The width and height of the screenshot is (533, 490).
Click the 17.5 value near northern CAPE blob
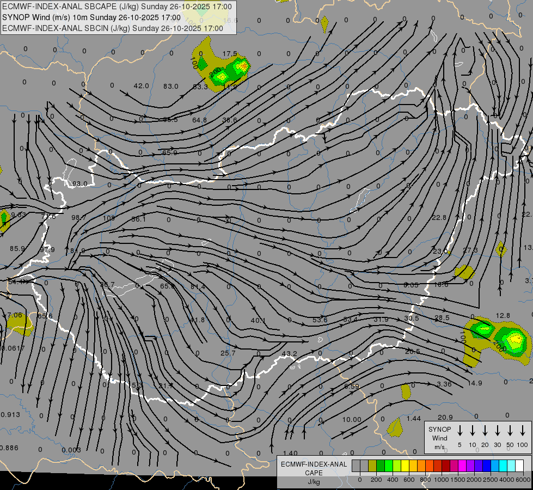[x=230, y=54]
